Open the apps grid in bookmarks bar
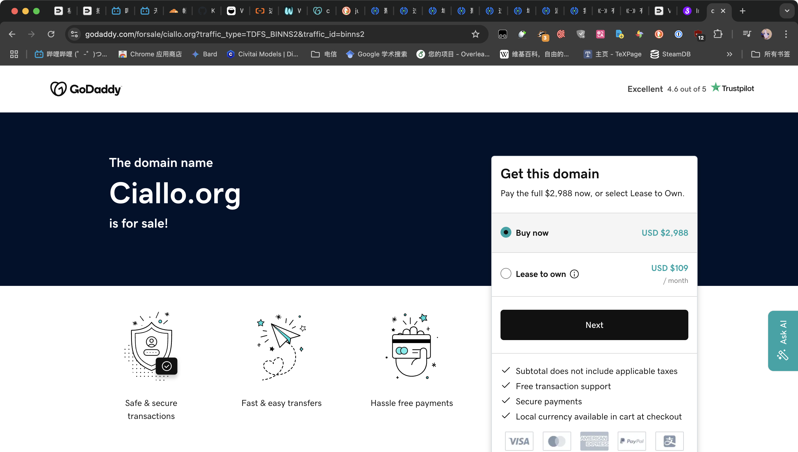The width and height of the screenshot is (798, 452). pyautogui.click(x=14, y=54)
